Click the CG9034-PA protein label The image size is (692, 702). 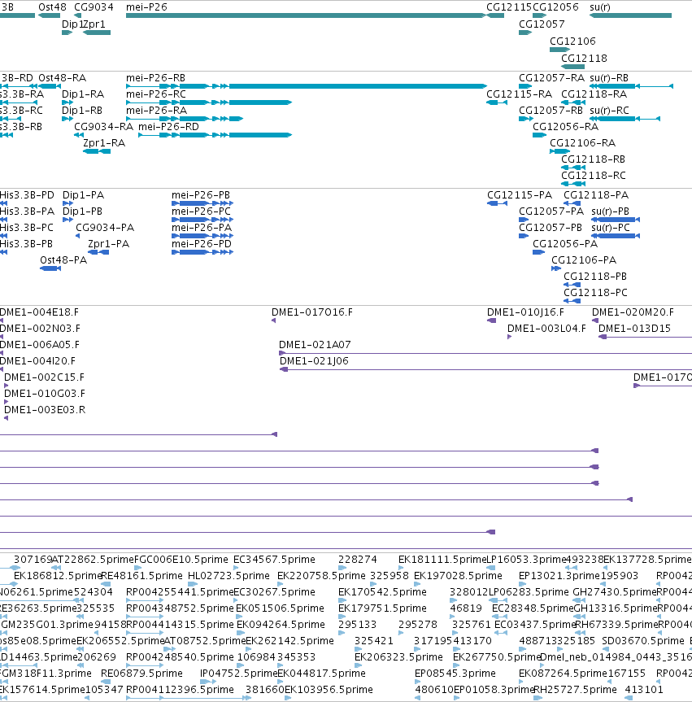[105, 228]
